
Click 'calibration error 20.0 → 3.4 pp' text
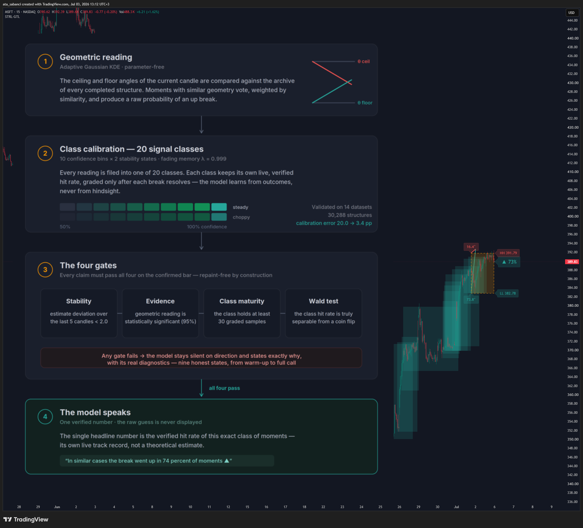click(334, 223)
